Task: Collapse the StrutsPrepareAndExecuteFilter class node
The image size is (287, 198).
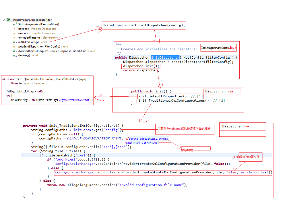Action: coord(4,20)
